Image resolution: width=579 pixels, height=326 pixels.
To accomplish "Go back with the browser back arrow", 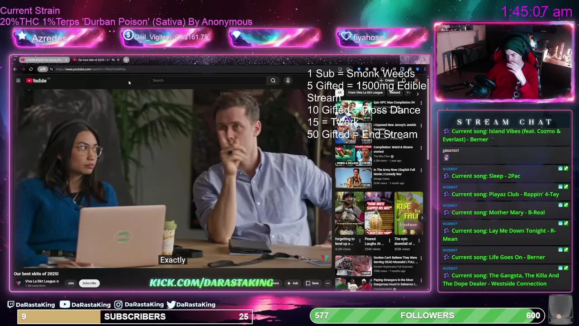I will pos(15,69).
